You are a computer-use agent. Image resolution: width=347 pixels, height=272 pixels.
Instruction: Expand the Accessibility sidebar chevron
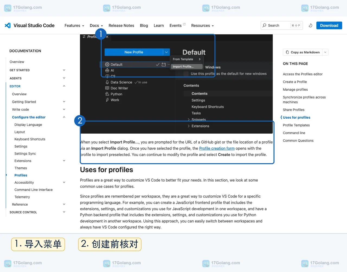[64, 182]
